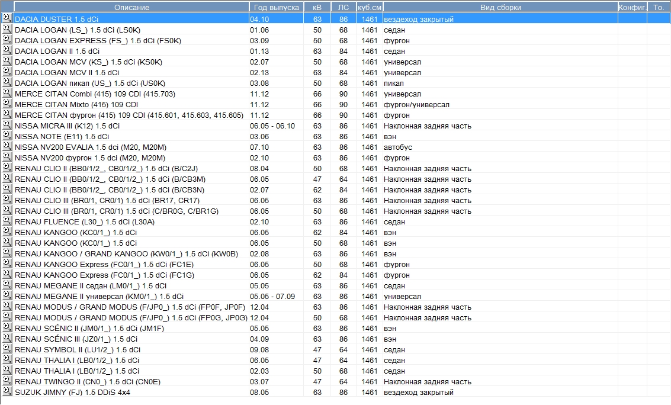Screen dimensions: 671x405
Task: Click the date range 06.05 - 06.10
Action: tap(272, 126)
